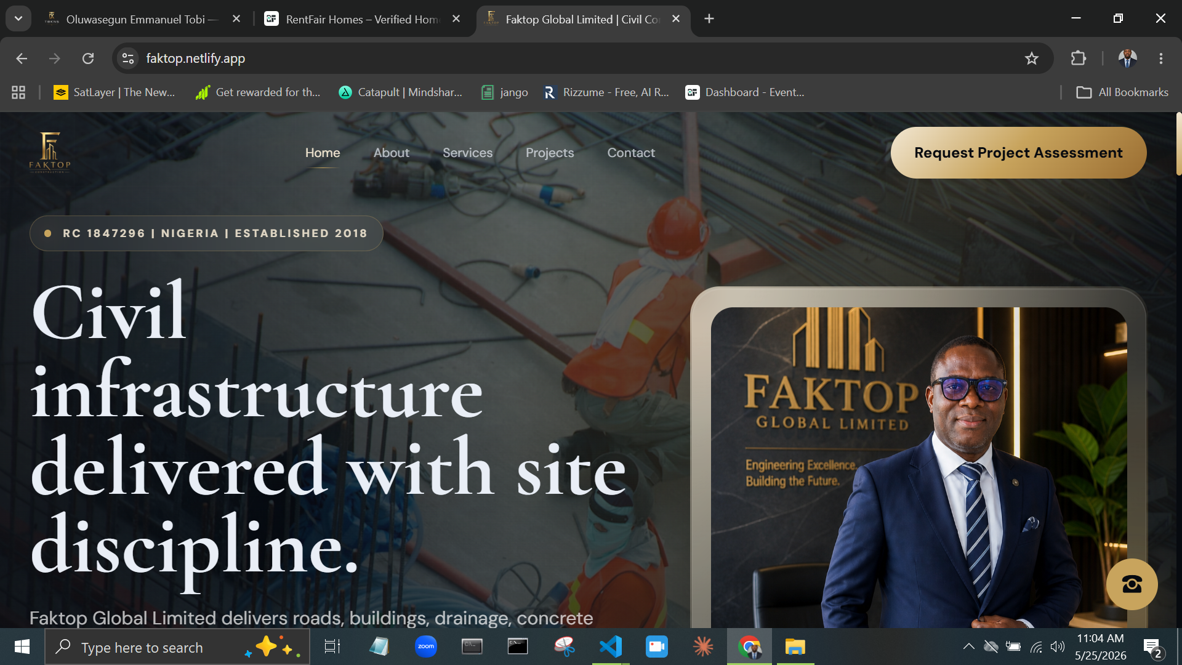Open the floating phone call button
Viewport: 1182px width, 665px height.
(x=1132, y=584)
